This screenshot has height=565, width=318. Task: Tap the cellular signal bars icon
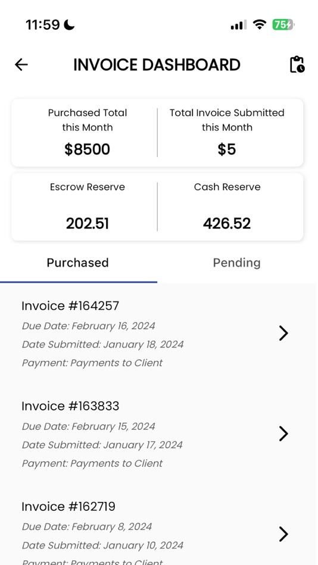click(239, 24)
